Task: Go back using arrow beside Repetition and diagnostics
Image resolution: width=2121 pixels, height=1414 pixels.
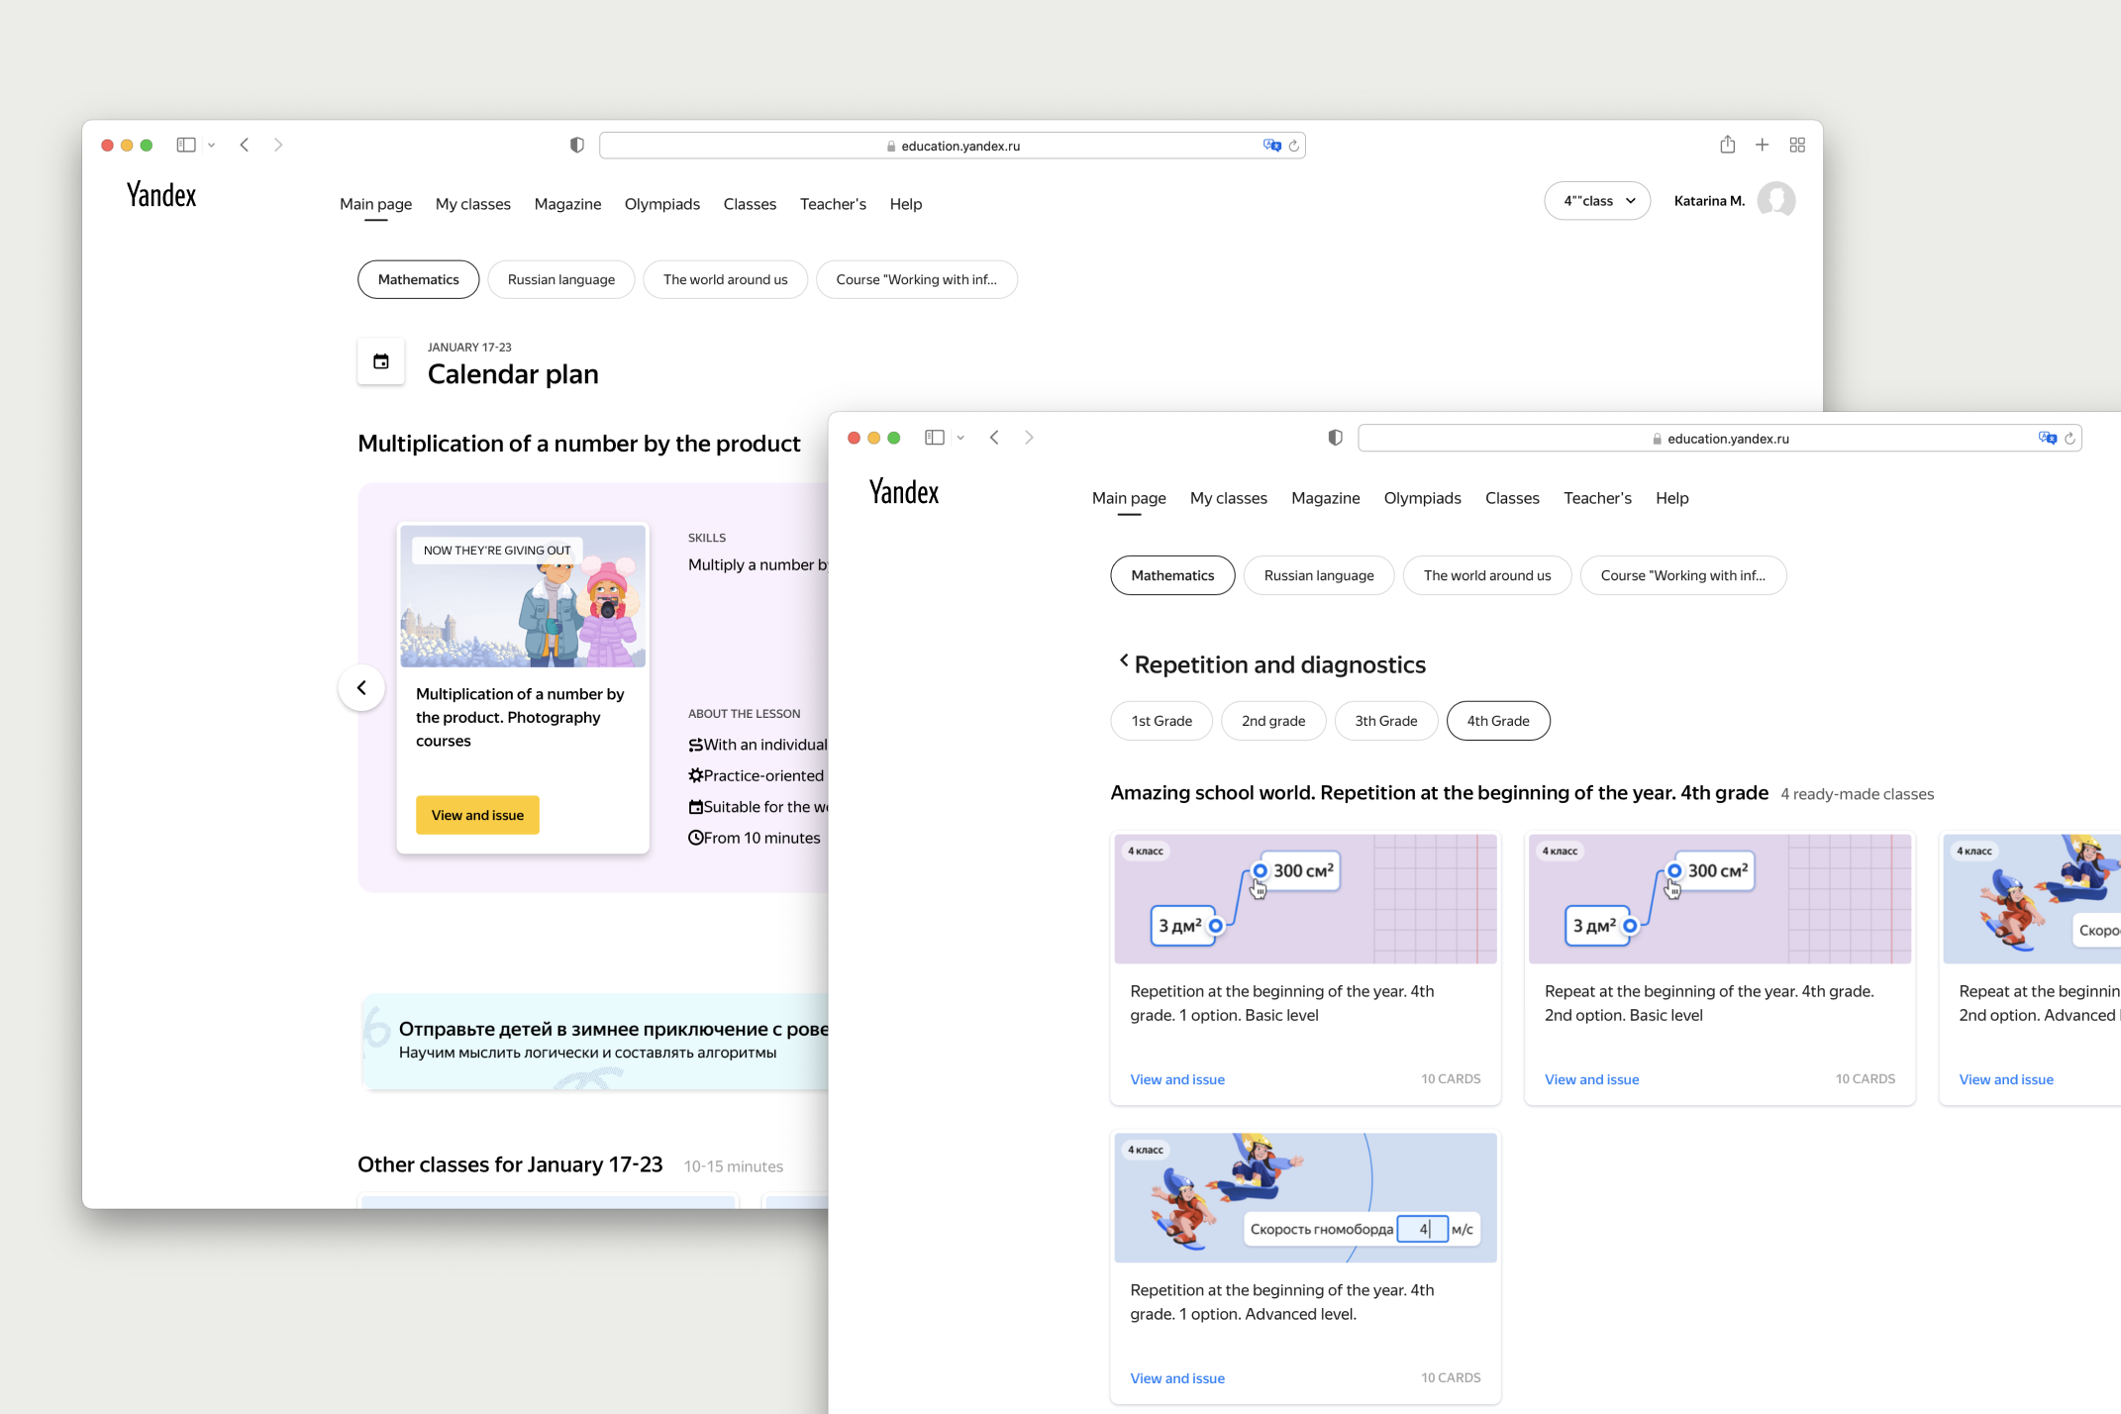Action: (1123, 660)
